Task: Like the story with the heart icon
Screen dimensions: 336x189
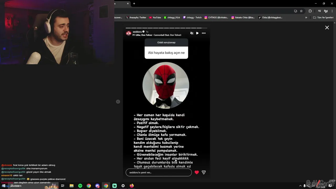Action: pyautogui.click(x=197, y=172)
